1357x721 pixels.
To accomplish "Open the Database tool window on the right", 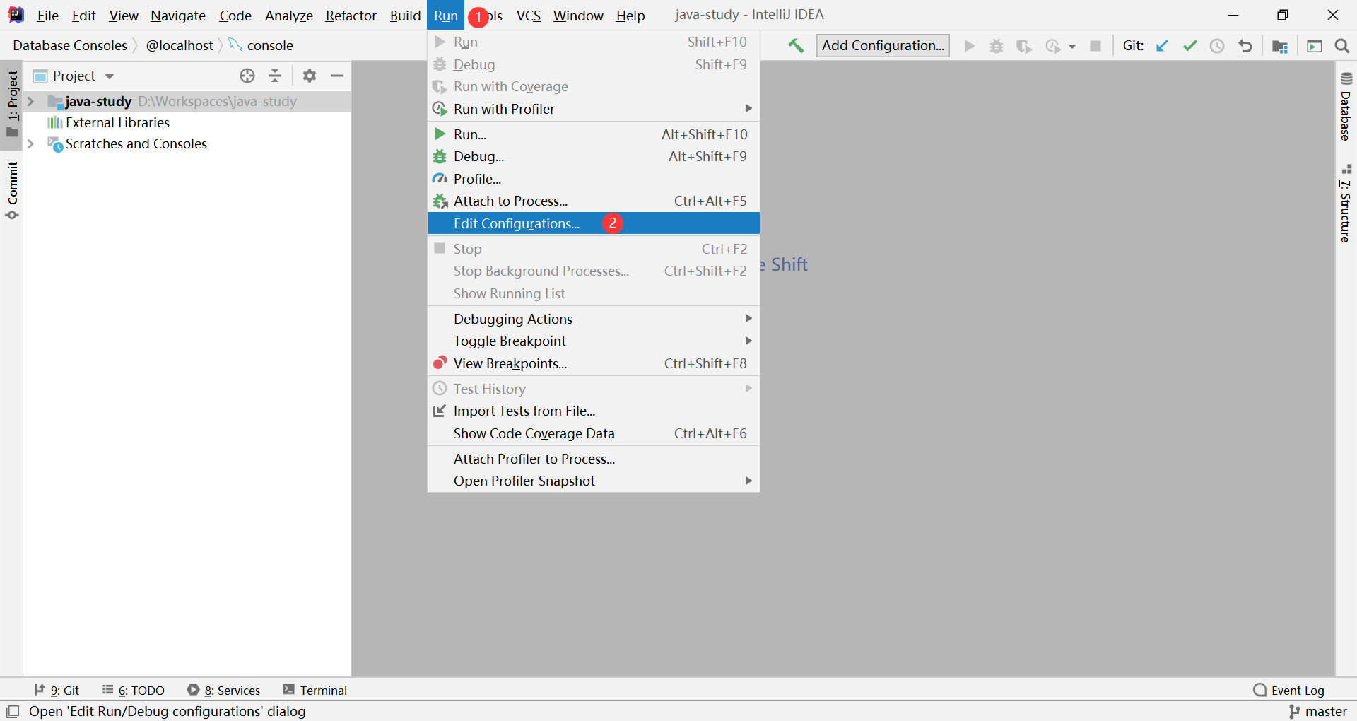I will coord(1346,107).
